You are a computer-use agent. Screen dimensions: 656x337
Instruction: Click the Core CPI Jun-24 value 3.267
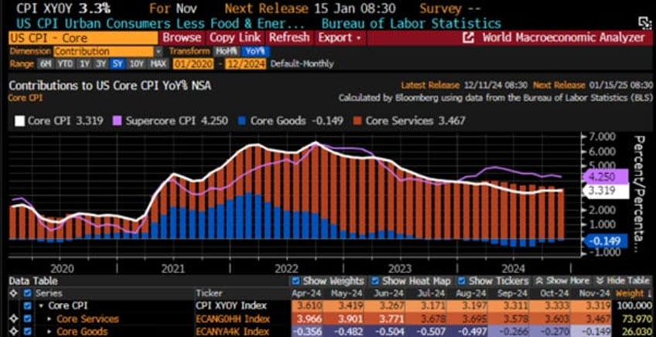(389, 306)
